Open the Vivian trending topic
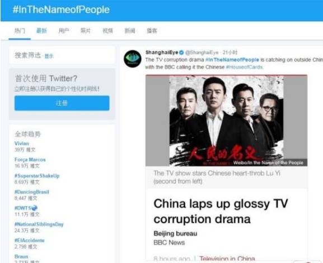Screen dimensions: 323x263 click(x=22, y=144)
